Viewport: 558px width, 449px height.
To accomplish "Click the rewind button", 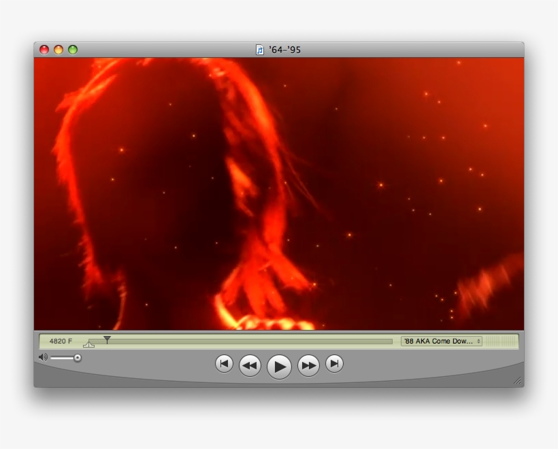I will click(x=250, y=365).
